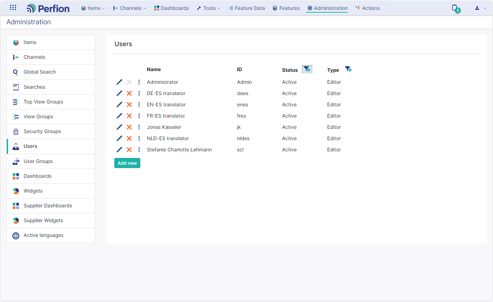The height and width of the screenshot is (302, 493).
Task: Click the Add new button
Action: 127,163
